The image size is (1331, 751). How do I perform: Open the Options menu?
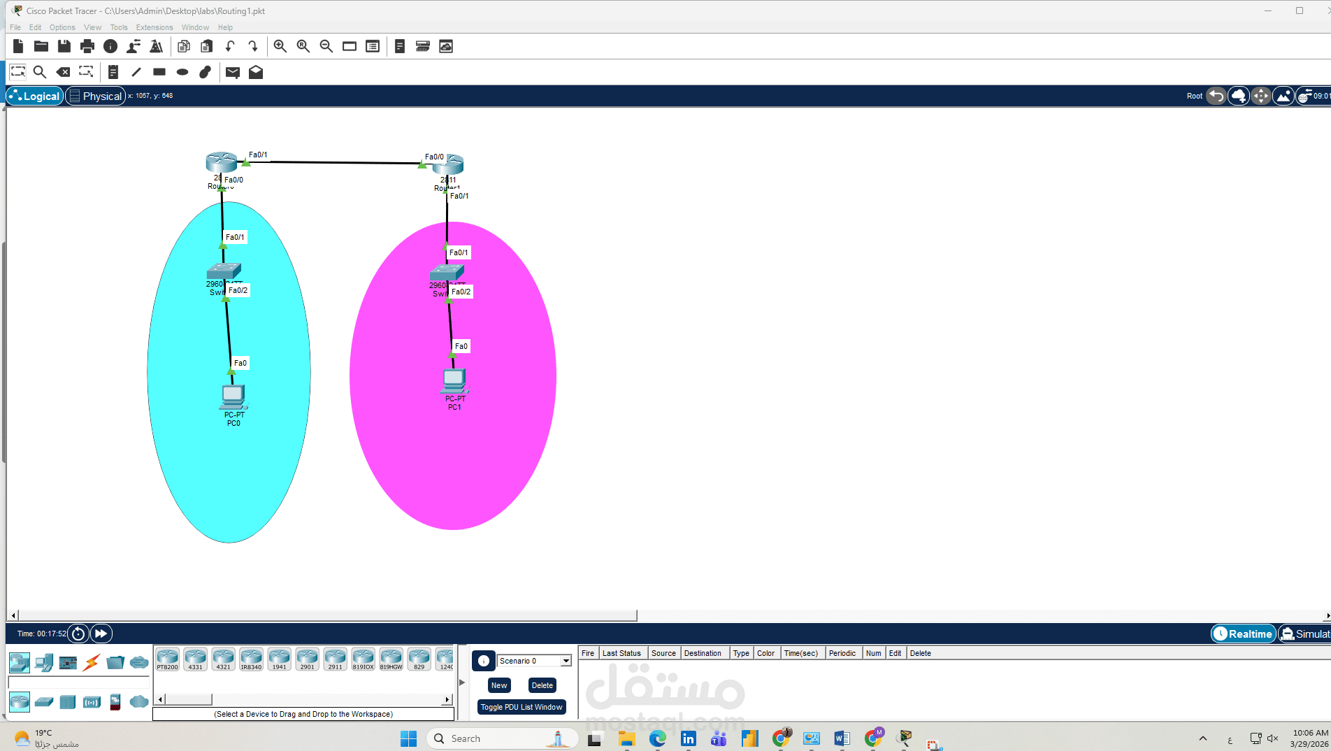(x=62, y=27)
